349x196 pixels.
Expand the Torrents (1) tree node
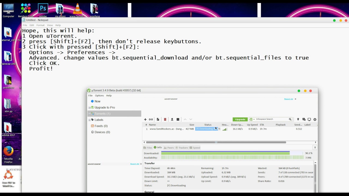[x=89, y=114]
